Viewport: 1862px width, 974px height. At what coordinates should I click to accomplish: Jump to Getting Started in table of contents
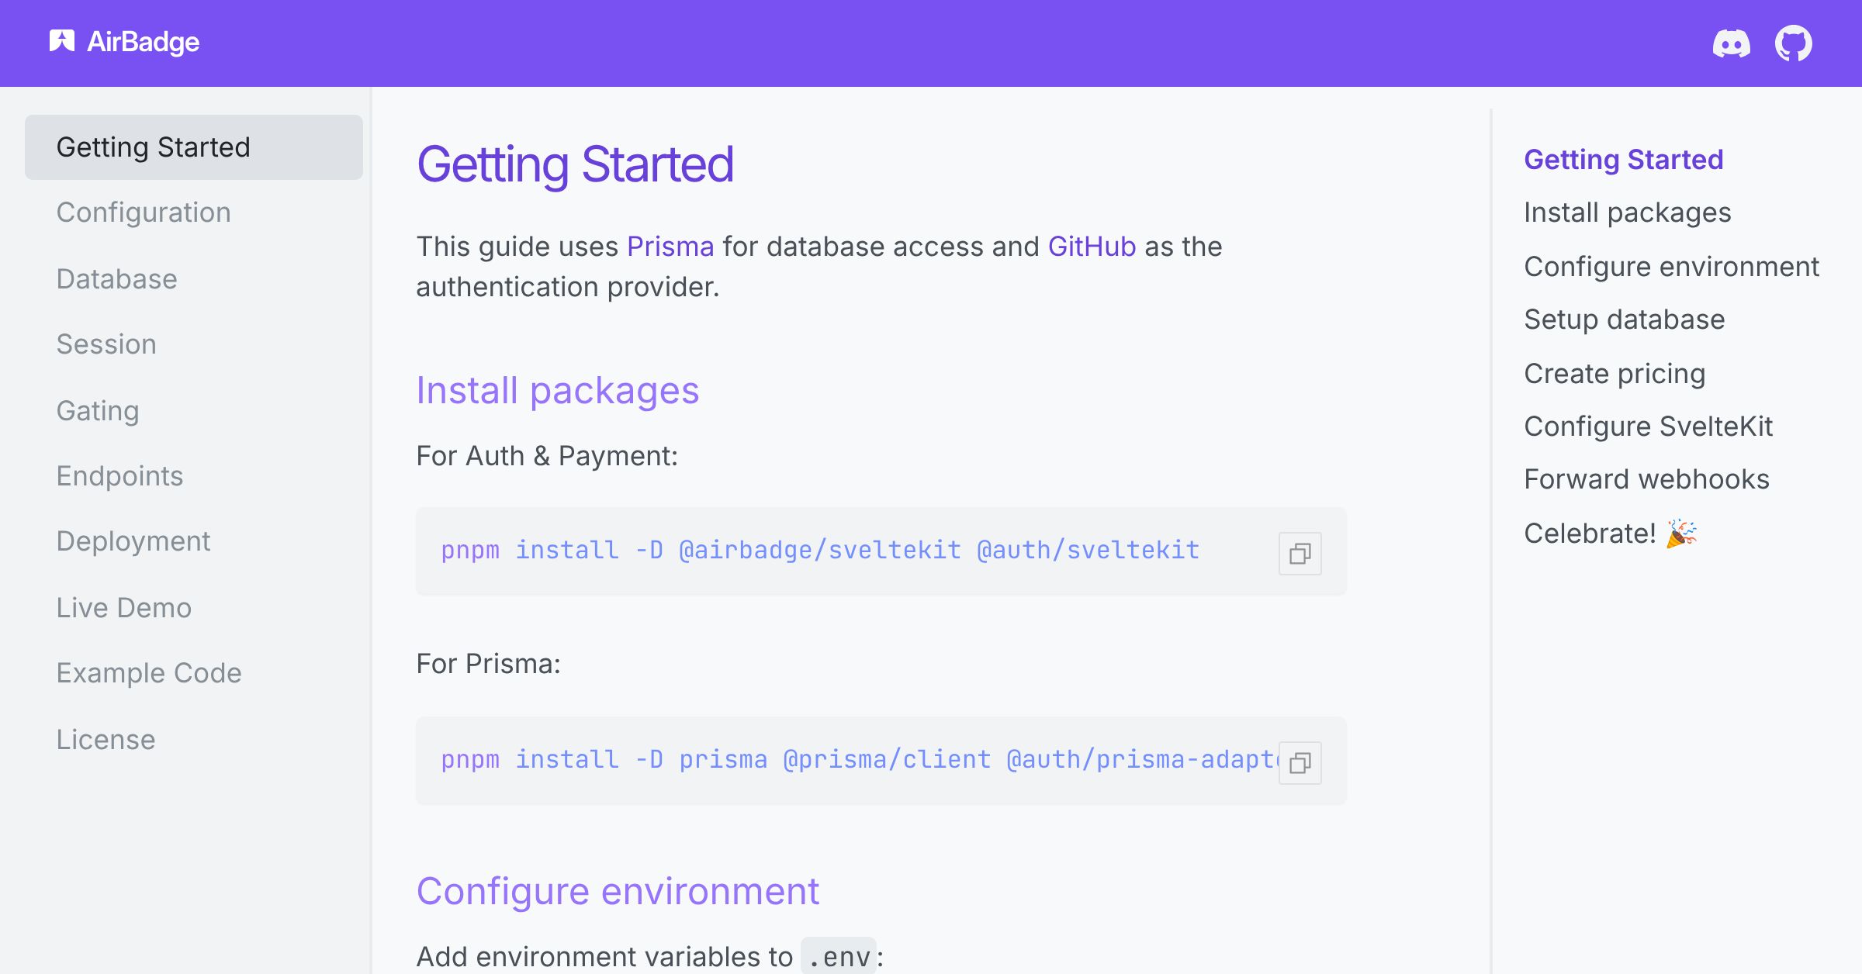click(x=1624, y=159)
